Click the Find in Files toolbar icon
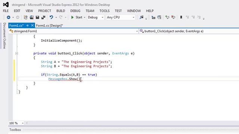 tap(142, 17)
